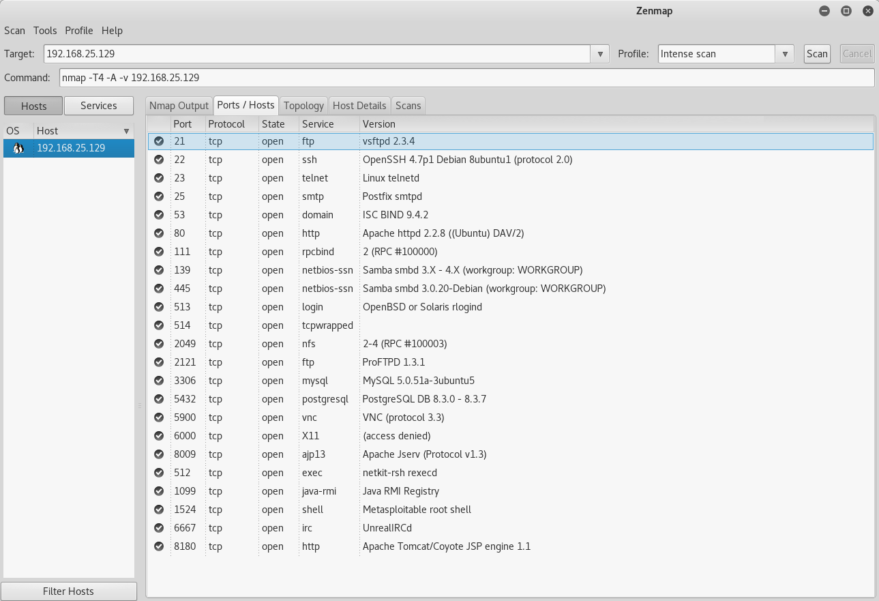Open the Profile menu
Viewport: 879px width, 601px height.
79,31
